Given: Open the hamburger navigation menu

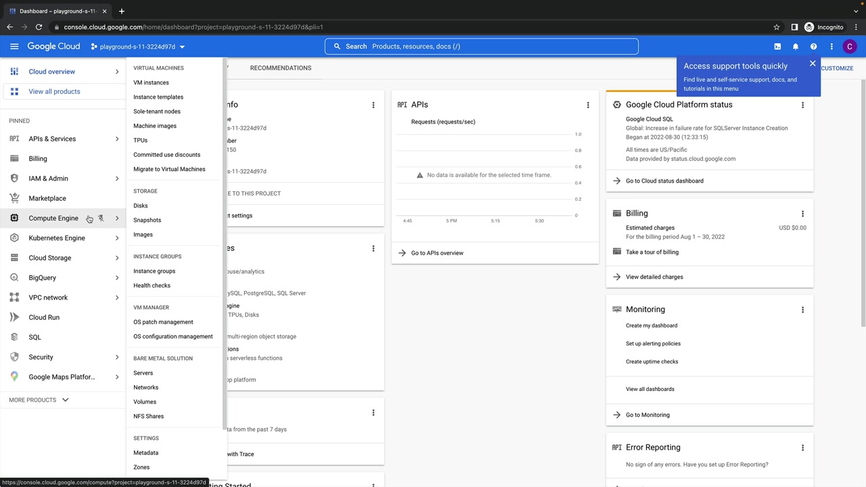Looking at the screenshot, I should click(x=14, y=47).
